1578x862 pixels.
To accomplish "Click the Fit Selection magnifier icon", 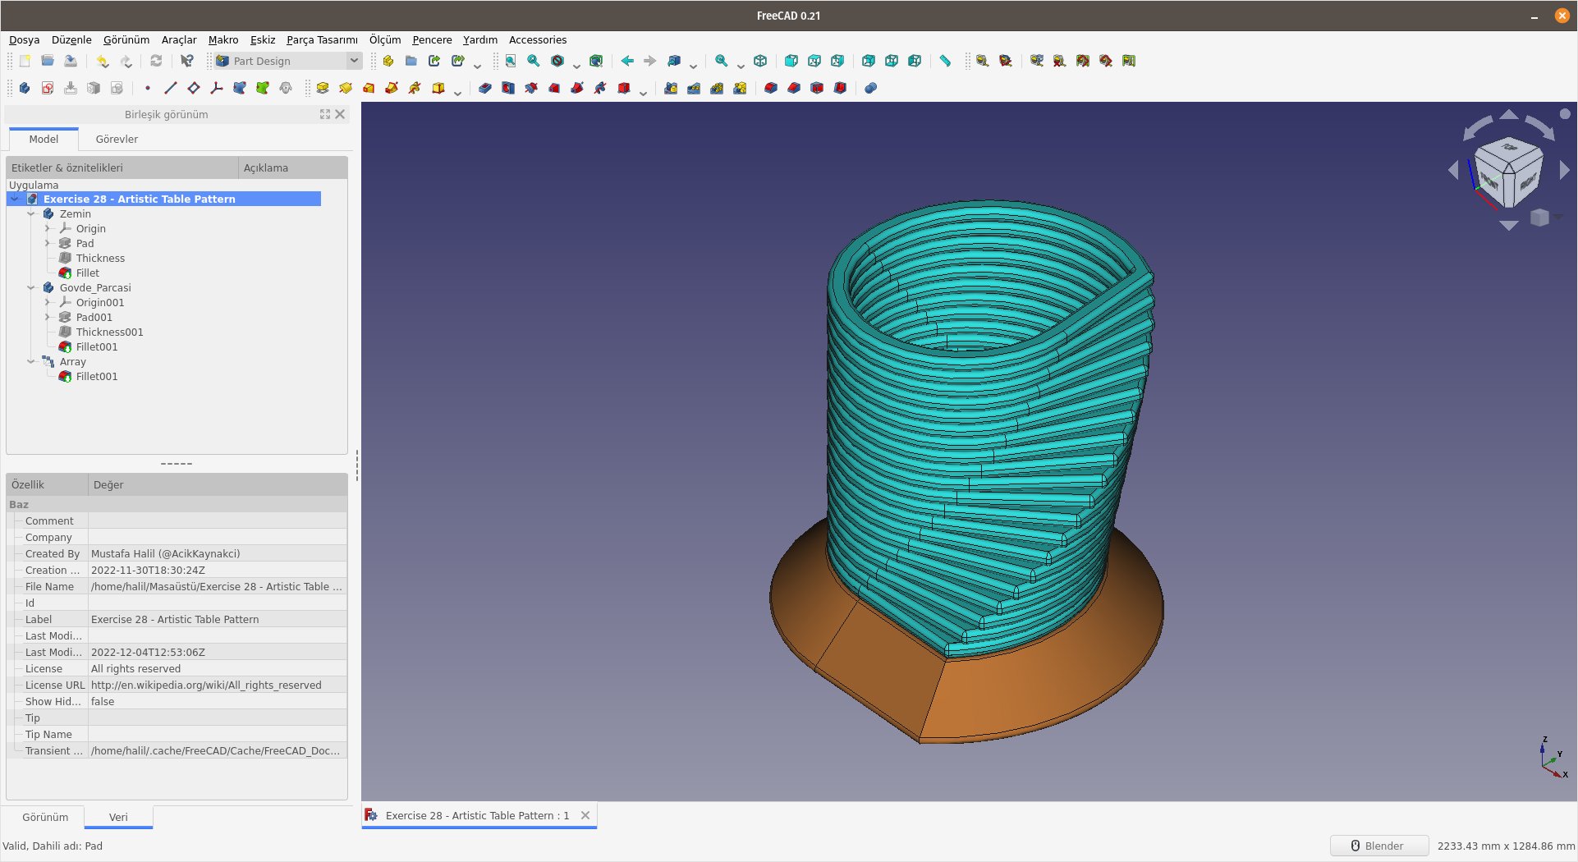I will [534, 61].
